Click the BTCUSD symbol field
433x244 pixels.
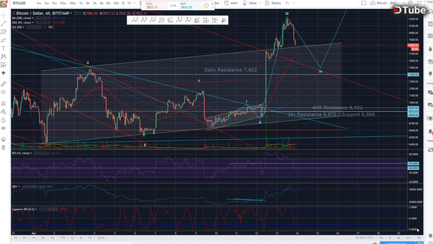point(20,3)
